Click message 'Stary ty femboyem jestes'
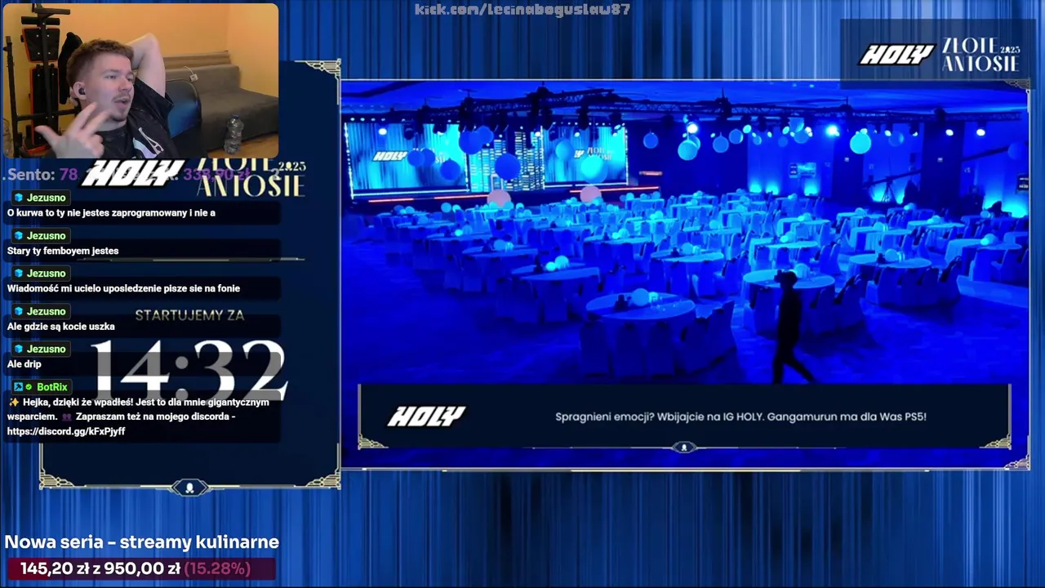Image resolution: width=1045 pixels, height=588 pixels. 63,251
